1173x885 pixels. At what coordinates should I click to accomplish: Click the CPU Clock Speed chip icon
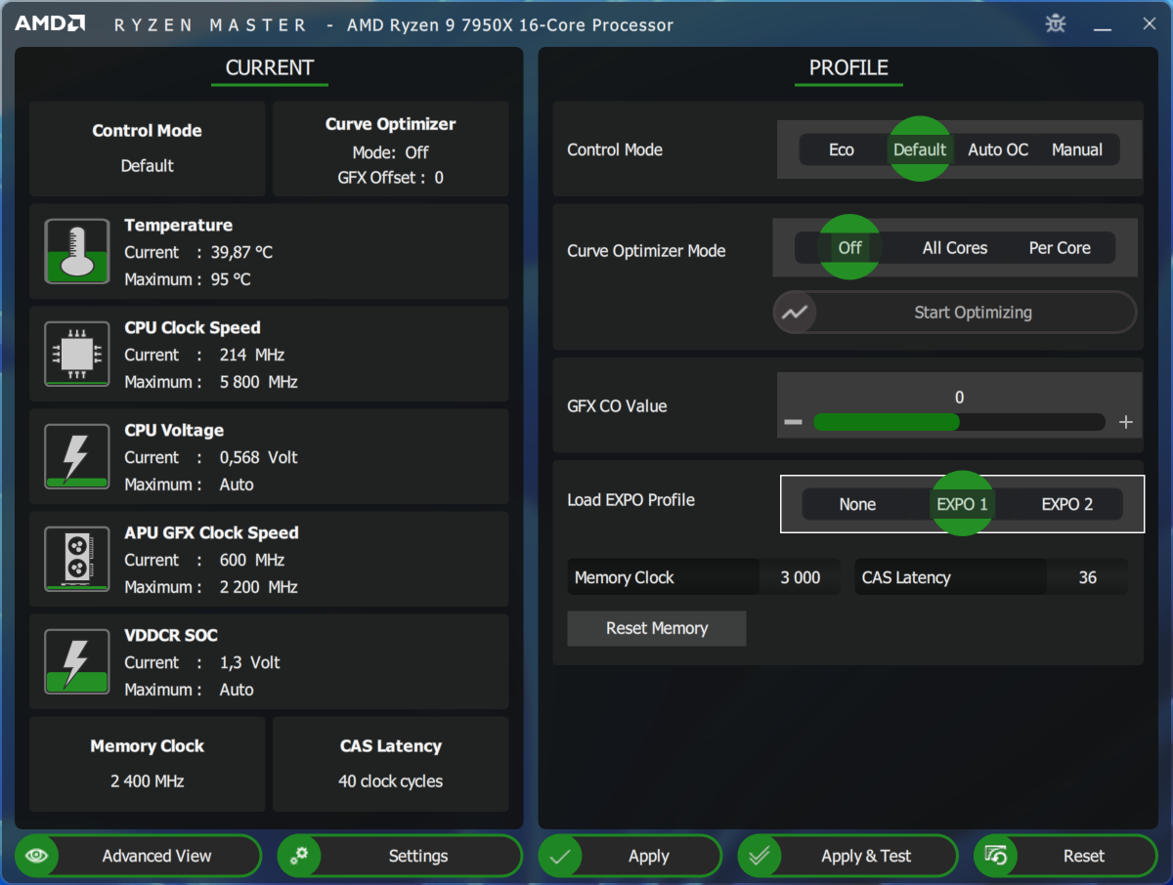pos(77,354)
